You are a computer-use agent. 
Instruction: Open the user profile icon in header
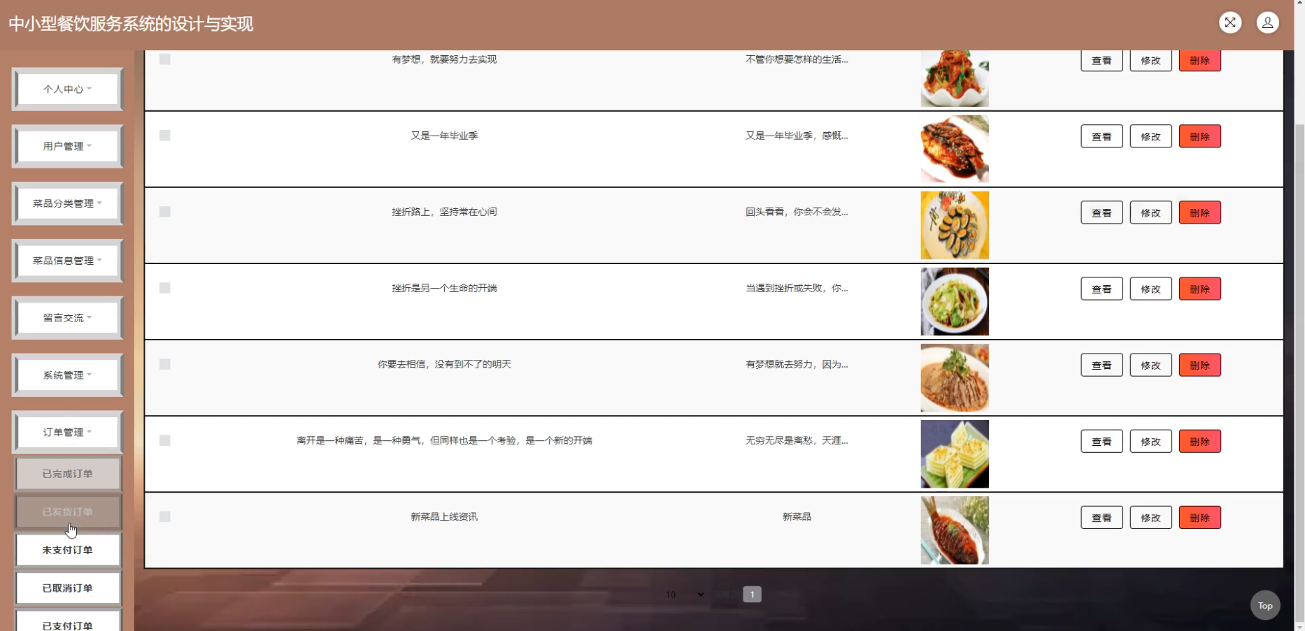[x=1267, y=22]
